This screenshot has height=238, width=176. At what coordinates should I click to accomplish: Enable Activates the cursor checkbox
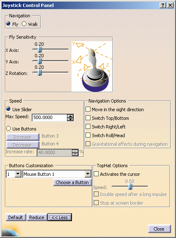(x=96, y=174)
